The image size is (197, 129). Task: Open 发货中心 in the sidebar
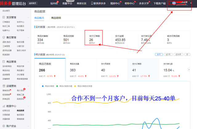click(21, 22)
